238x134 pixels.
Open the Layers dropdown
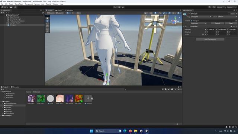(221, 7)
